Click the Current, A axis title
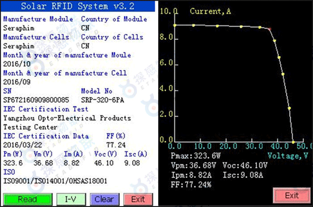The height and width of the screenshot is (207, 313). (211, 11)
